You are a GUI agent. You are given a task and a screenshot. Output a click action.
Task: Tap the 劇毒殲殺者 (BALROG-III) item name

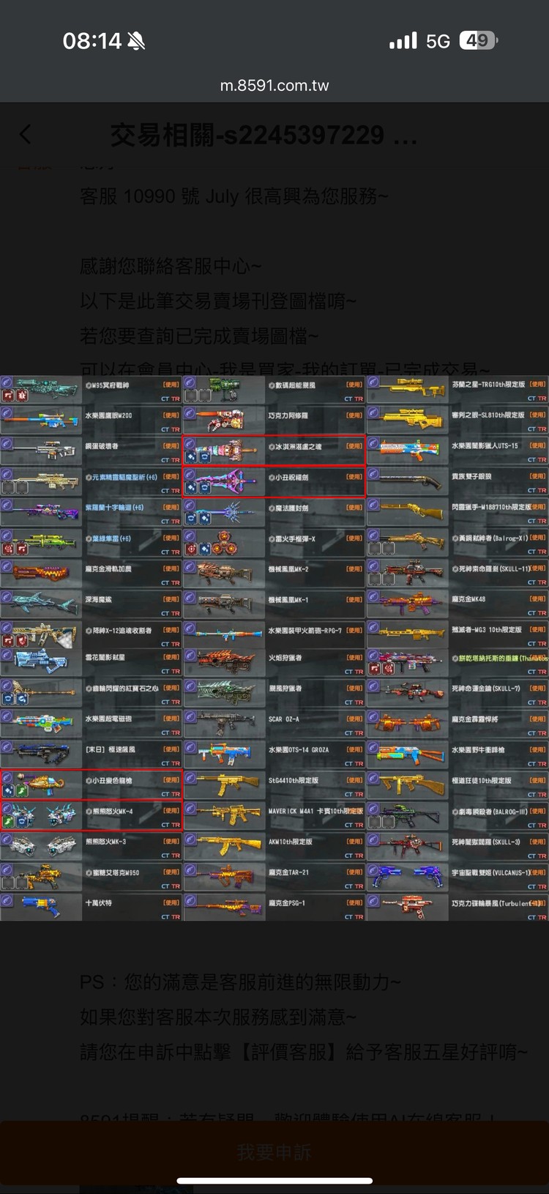point(489,812)
